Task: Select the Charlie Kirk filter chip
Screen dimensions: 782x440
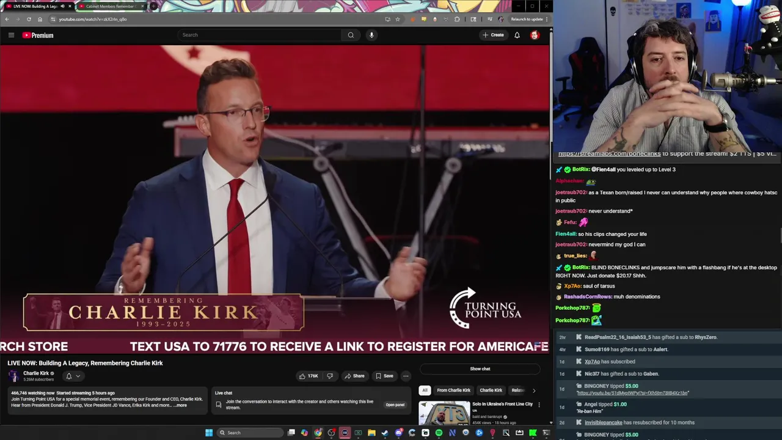Action: [x=491, y=390]
